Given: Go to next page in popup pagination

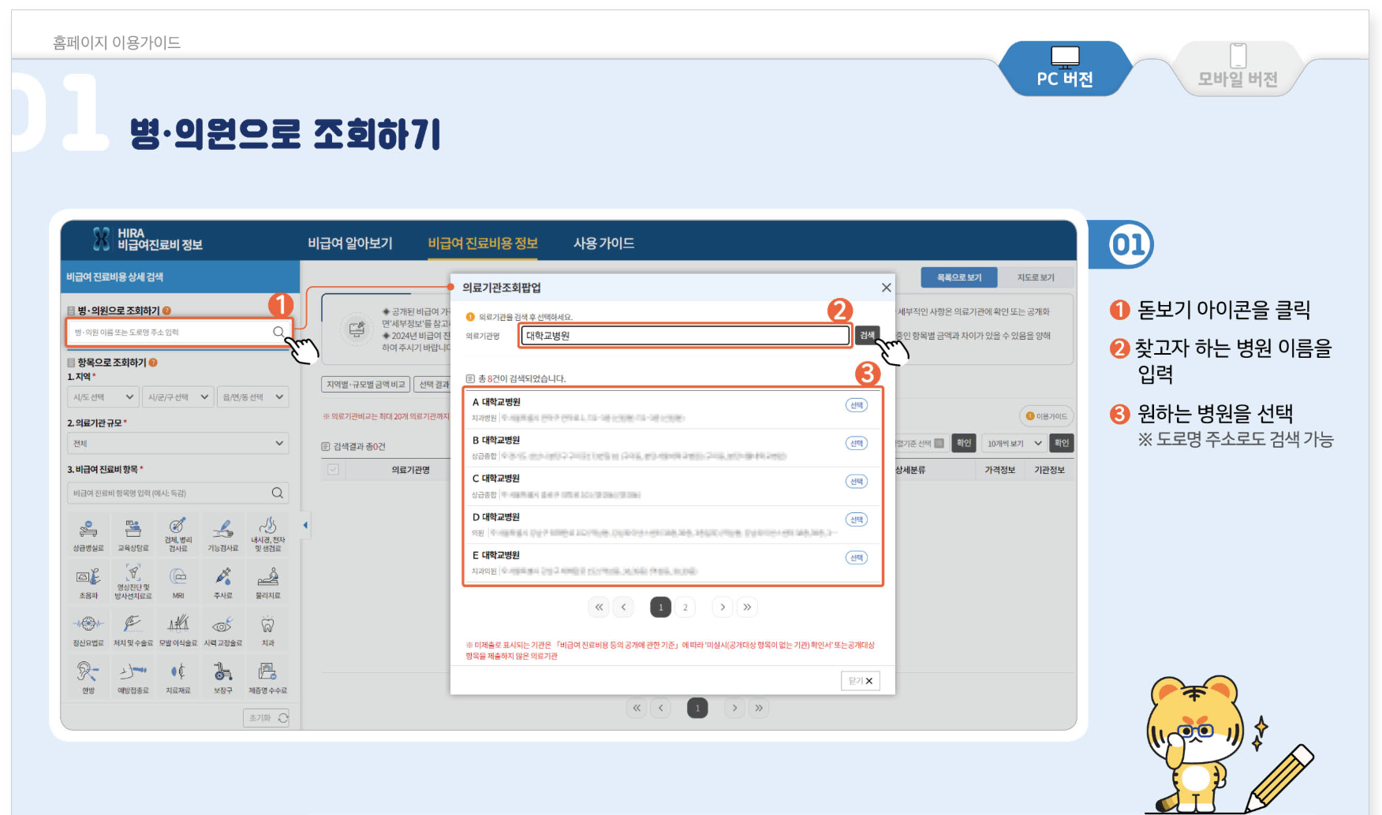Looking at the screenshot, I should pyautogui.click(x=723, y=607).
